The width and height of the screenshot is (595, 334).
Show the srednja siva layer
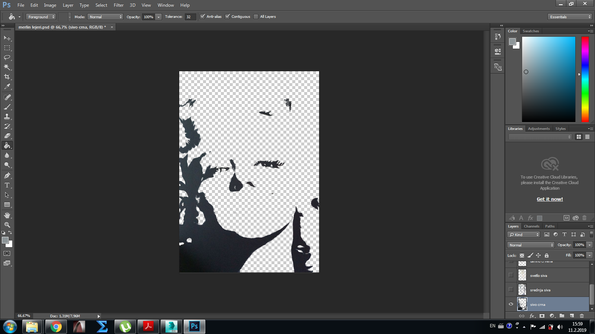[x=511, y=289]
